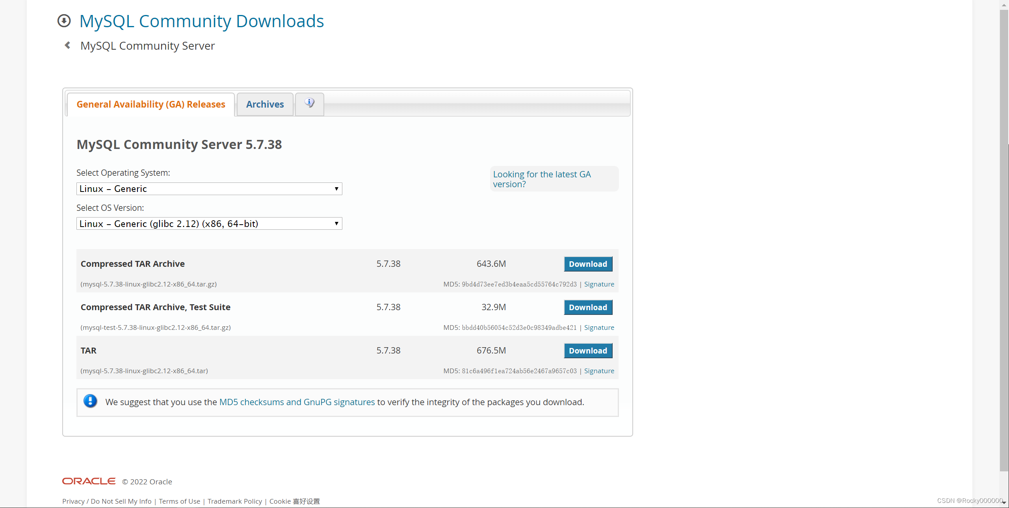The height and width of the screenshot is (508, 1009).
Task: Open MD5 checksums and GnuPG signatures link
Action: (297, 402)
